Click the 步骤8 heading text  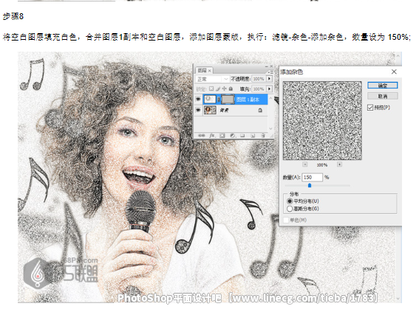(13, 16)
